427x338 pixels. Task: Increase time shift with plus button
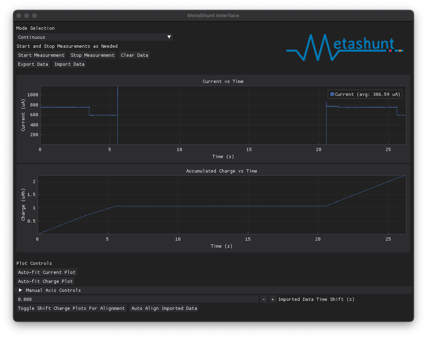[273, 299]
